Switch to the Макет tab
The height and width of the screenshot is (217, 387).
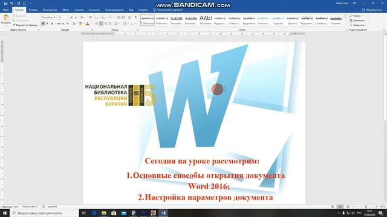[x=66, y=10]
